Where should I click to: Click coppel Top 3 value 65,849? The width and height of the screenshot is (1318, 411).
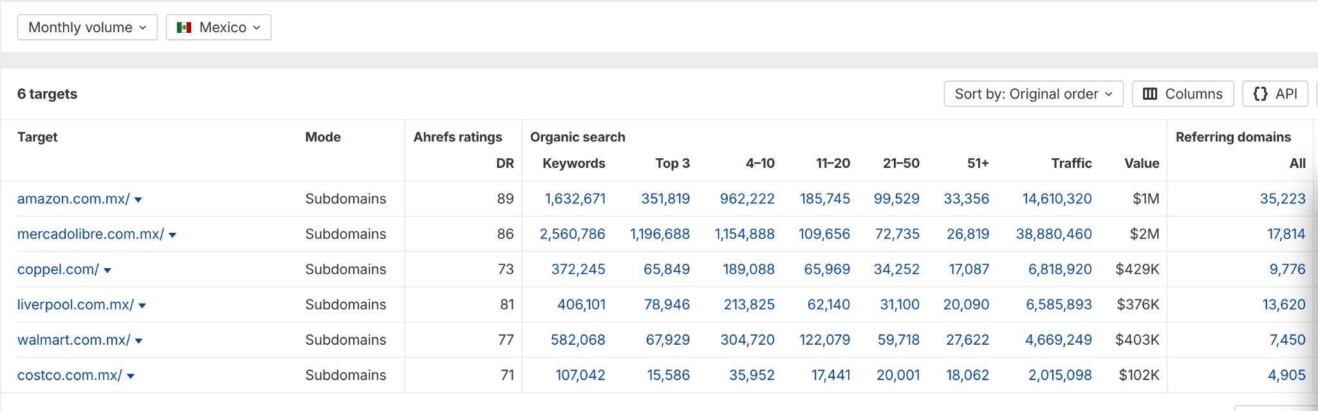click(x=667, y=269)
